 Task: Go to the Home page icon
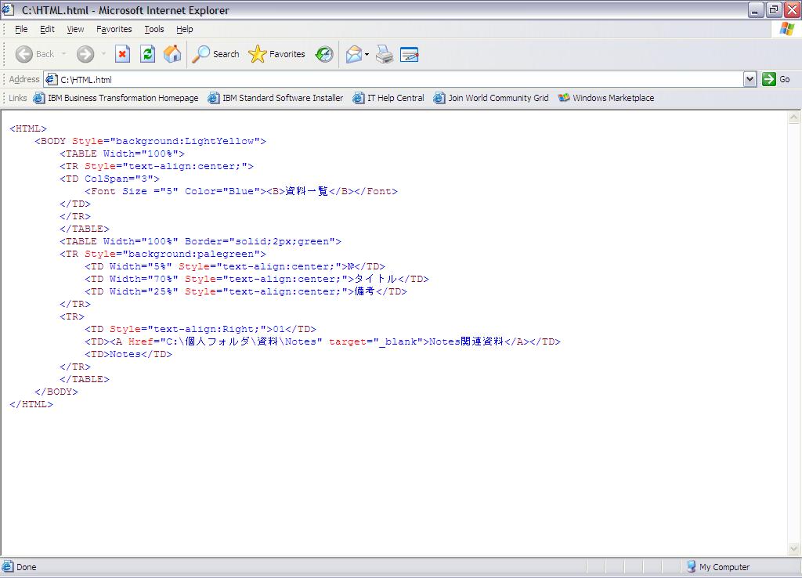172,54
